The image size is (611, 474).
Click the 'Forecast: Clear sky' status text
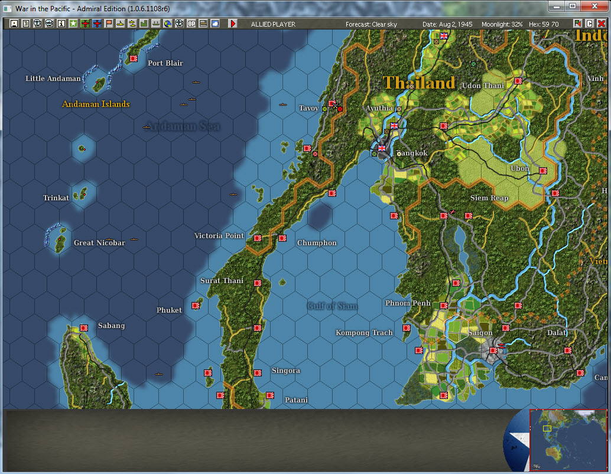371,24
